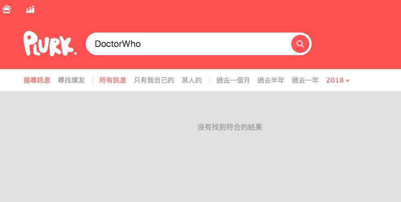Image resolution: width=401 pixels, height=202 pixels.
Task: Click the 沒有找到符合的結果 message
Action: click(230, 127)
